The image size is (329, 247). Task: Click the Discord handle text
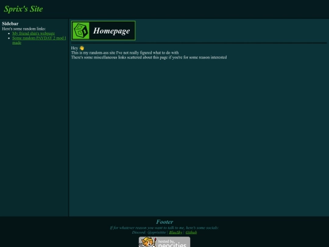tap(149, 232)
